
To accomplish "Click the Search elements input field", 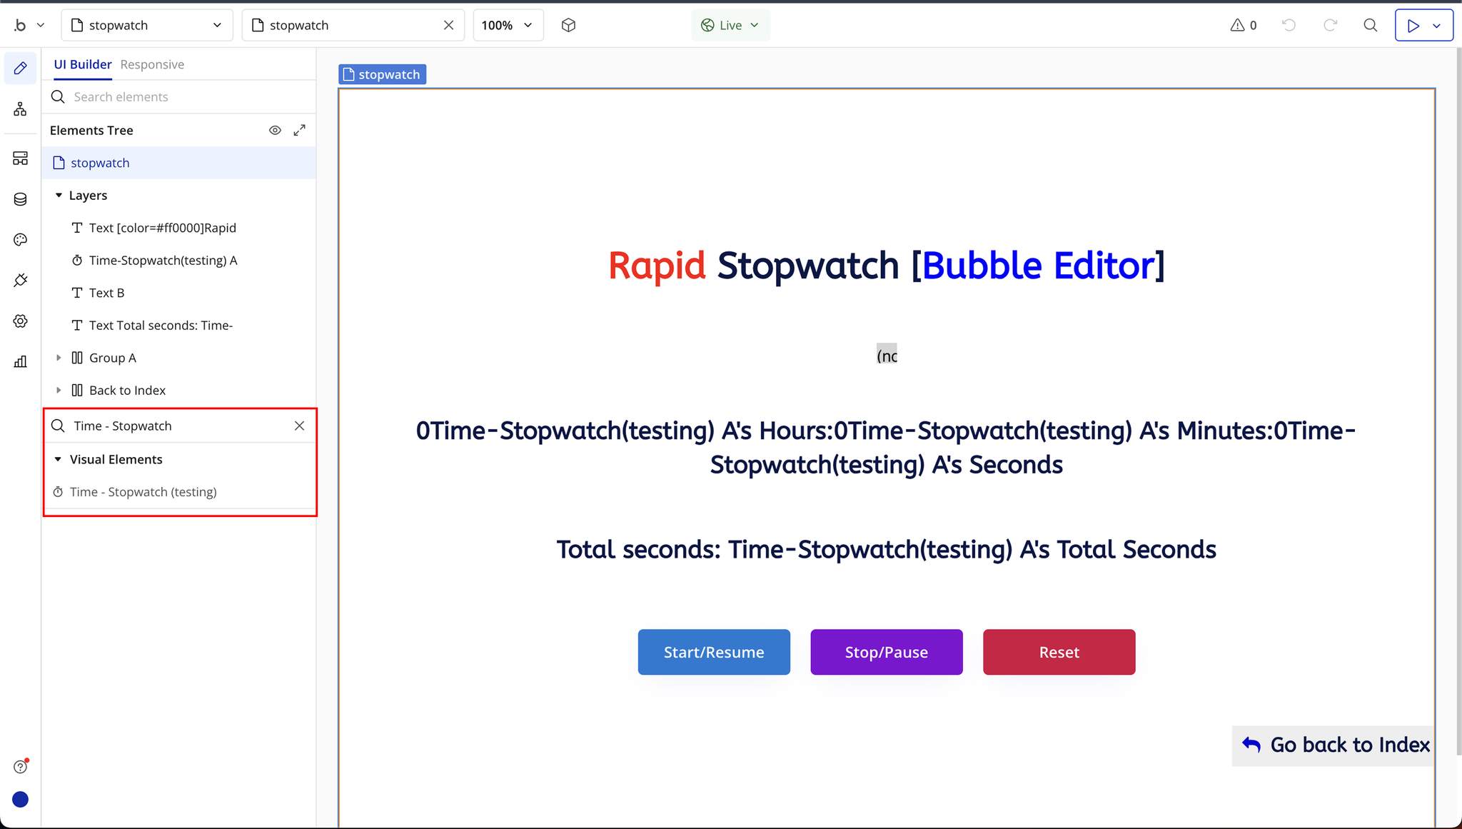I will [186, 97].
